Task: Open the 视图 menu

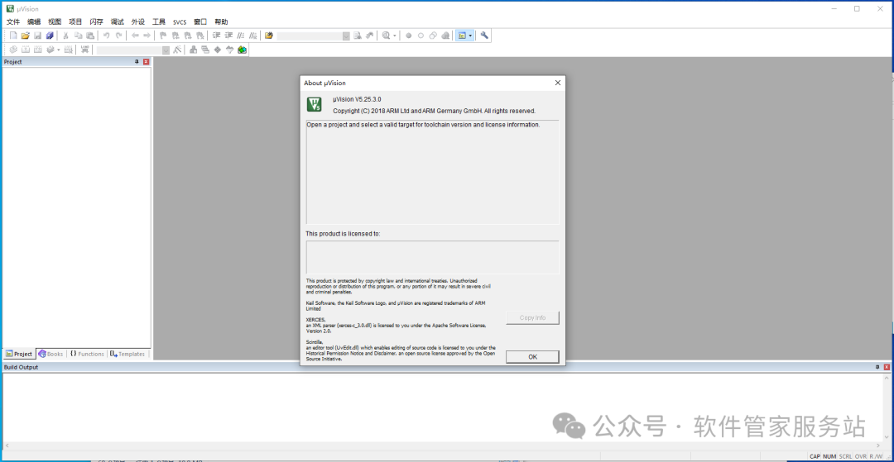Action: 55,21
